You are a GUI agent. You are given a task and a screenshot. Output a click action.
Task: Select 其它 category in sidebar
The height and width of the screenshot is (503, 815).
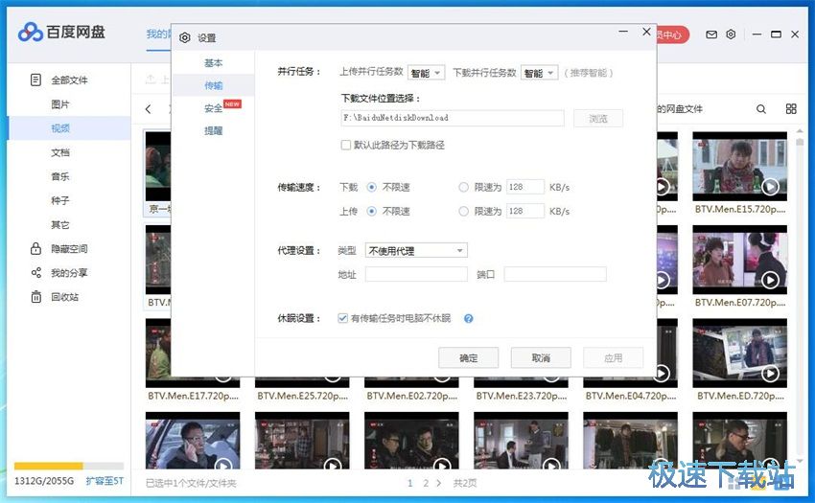pyautogui.click(x=60, y=224)
